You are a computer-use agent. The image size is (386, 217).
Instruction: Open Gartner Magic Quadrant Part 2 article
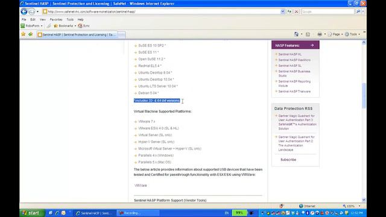(296, 143)
